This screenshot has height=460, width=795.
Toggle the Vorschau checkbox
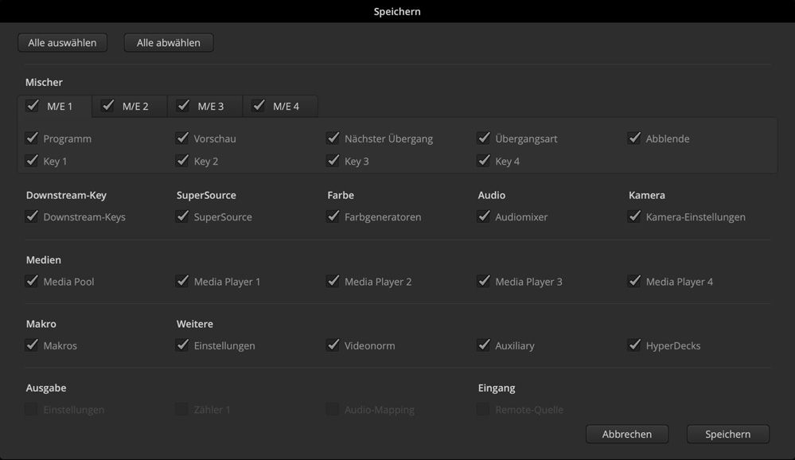[182, 138]
